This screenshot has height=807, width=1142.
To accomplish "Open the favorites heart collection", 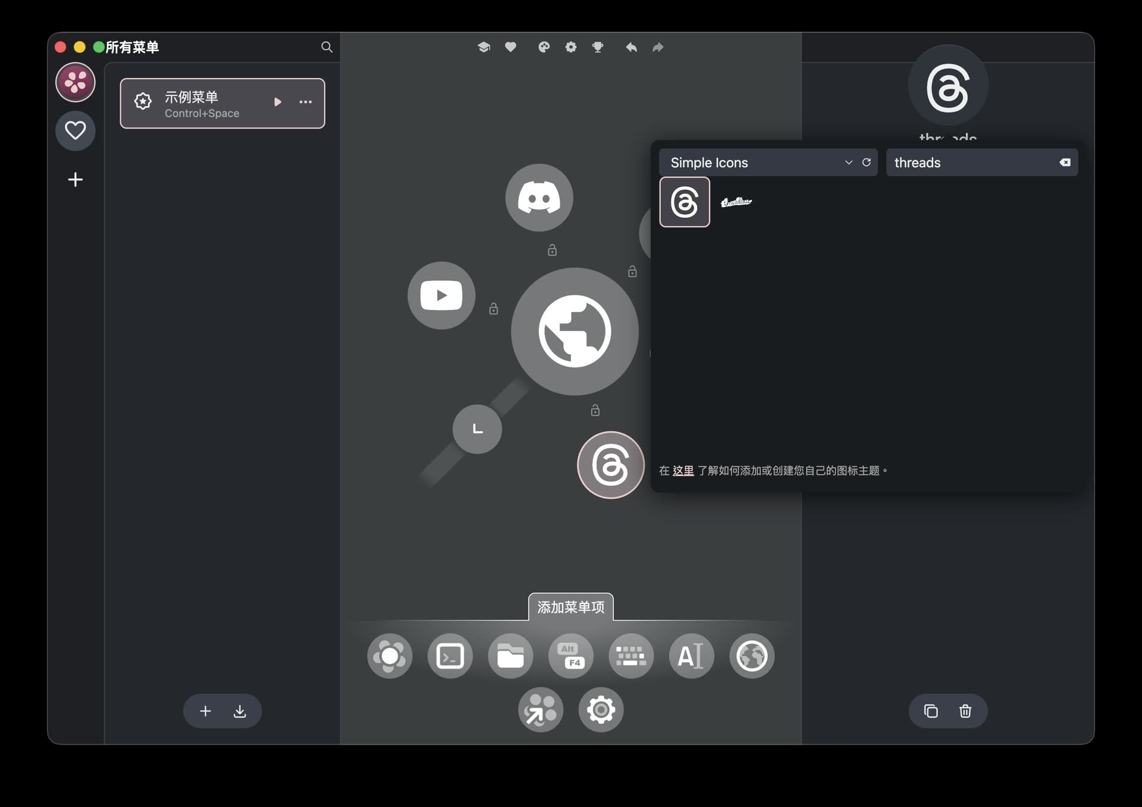I will click(x=76, y=130).
